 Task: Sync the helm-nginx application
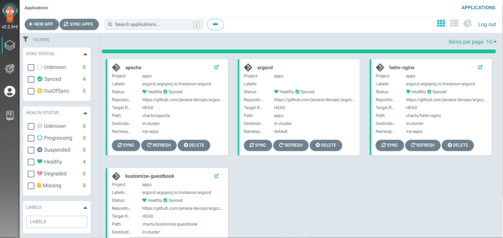tap(390, 145)
